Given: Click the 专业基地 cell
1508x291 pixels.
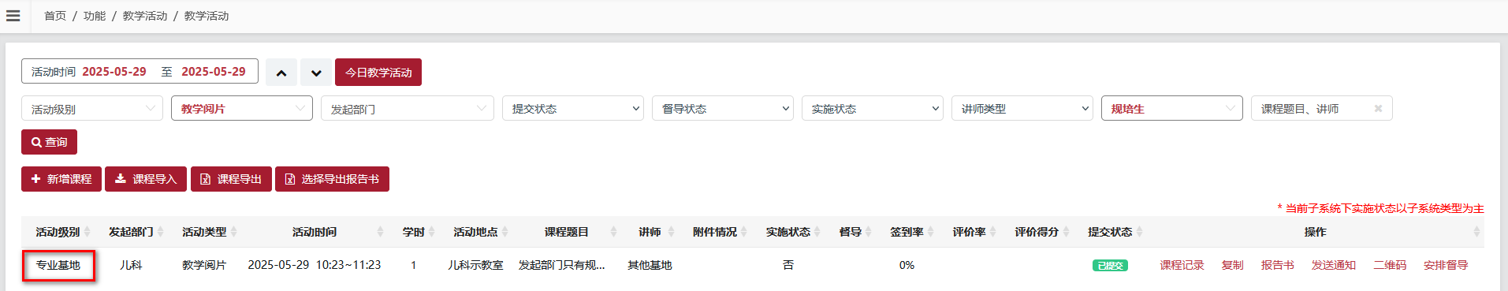Looking at the screenshot, I should 58,265.
